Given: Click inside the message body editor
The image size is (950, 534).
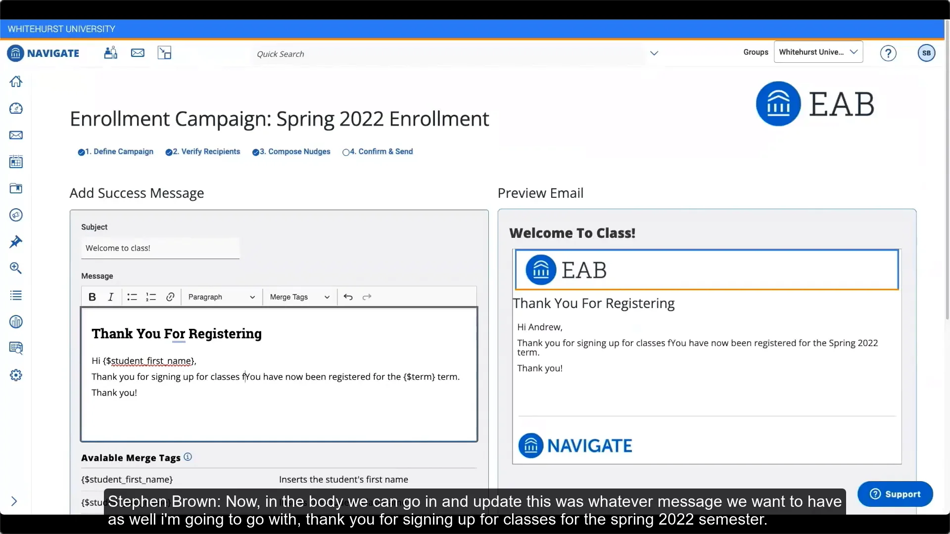Looking at the screenshot, I should coord(279,375).
